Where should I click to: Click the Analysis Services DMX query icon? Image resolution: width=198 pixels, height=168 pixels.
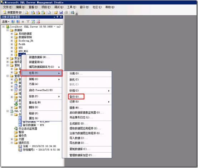point(38,12)
